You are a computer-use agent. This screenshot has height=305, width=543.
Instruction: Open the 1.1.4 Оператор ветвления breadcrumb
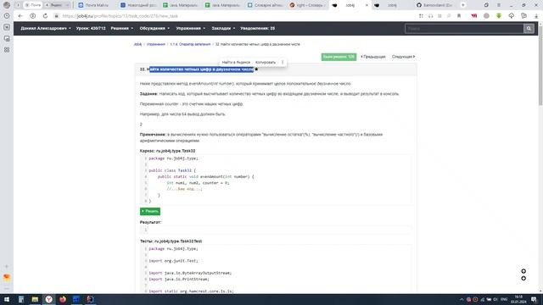pos(190,44)
